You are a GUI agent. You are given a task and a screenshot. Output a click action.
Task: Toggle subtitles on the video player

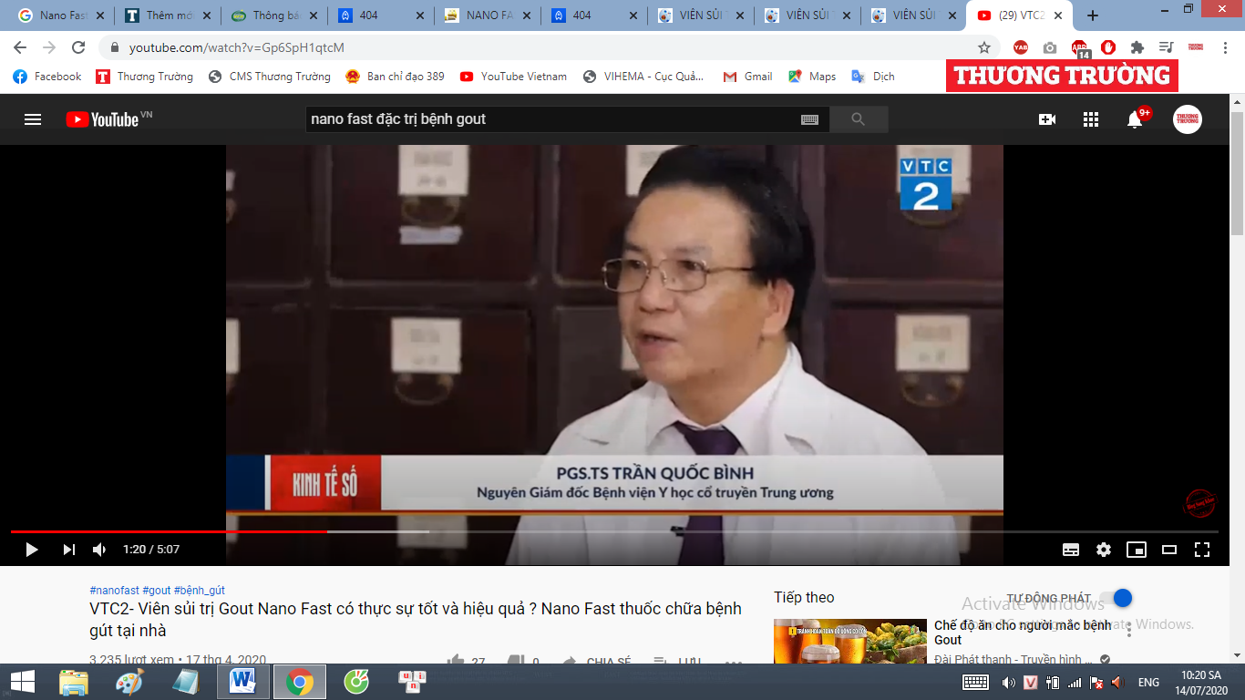coord(1071,550)
